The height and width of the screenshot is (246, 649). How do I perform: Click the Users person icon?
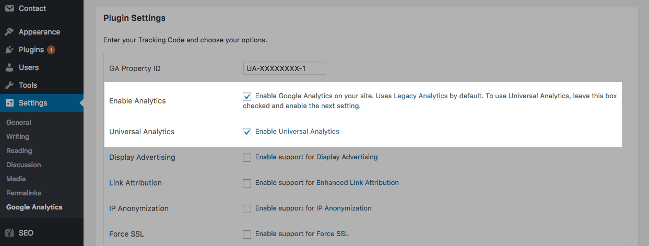9,67
